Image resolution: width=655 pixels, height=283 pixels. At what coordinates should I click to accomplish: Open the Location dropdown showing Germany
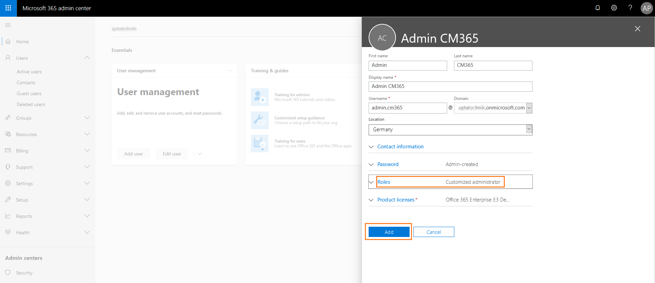click(450, 130)
